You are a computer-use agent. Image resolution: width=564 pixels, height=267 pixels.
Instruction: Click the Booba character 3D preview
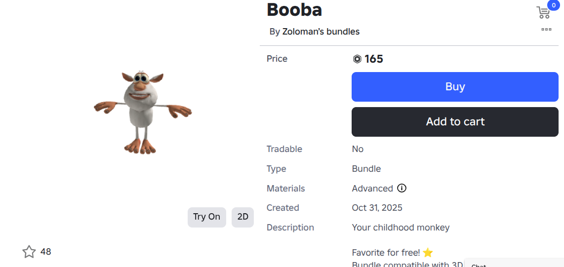pos(142,113)
